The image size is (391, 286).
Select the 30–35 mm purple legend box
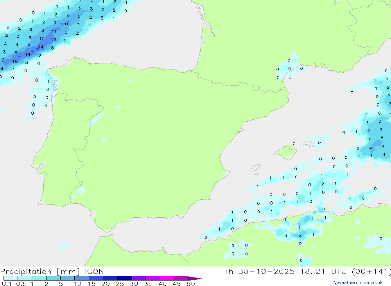pyautogui.click(x=139, y=278)
